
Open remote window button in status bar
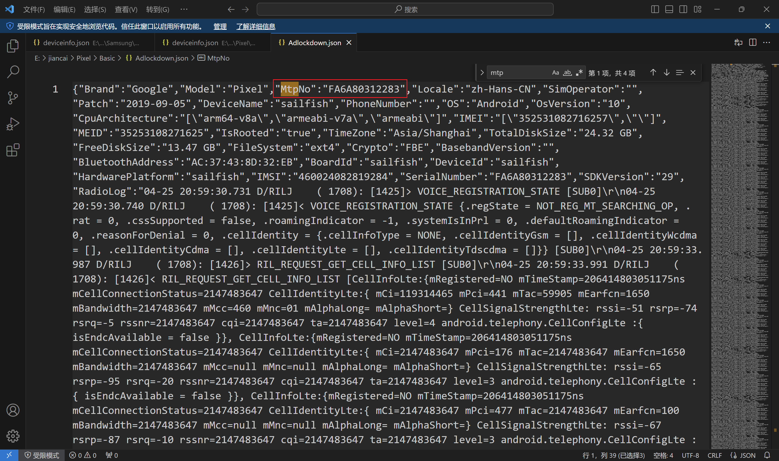(9, 455)
